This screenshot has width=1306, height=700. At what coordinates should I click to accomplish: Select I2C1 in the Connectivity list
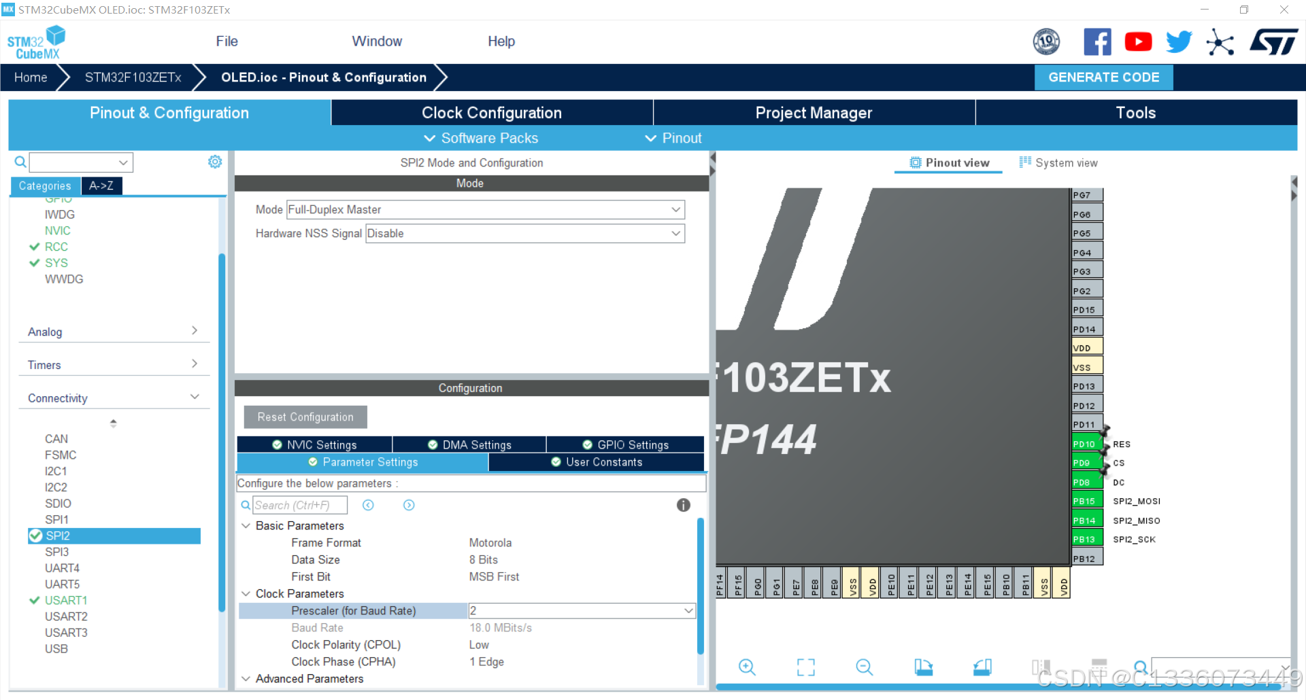(x=56, y=471)
